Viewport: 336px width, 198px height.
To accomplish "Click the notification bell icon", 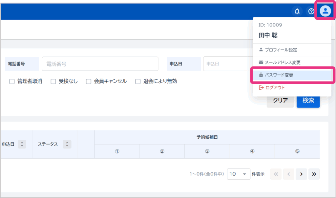I will pos(297,12).
